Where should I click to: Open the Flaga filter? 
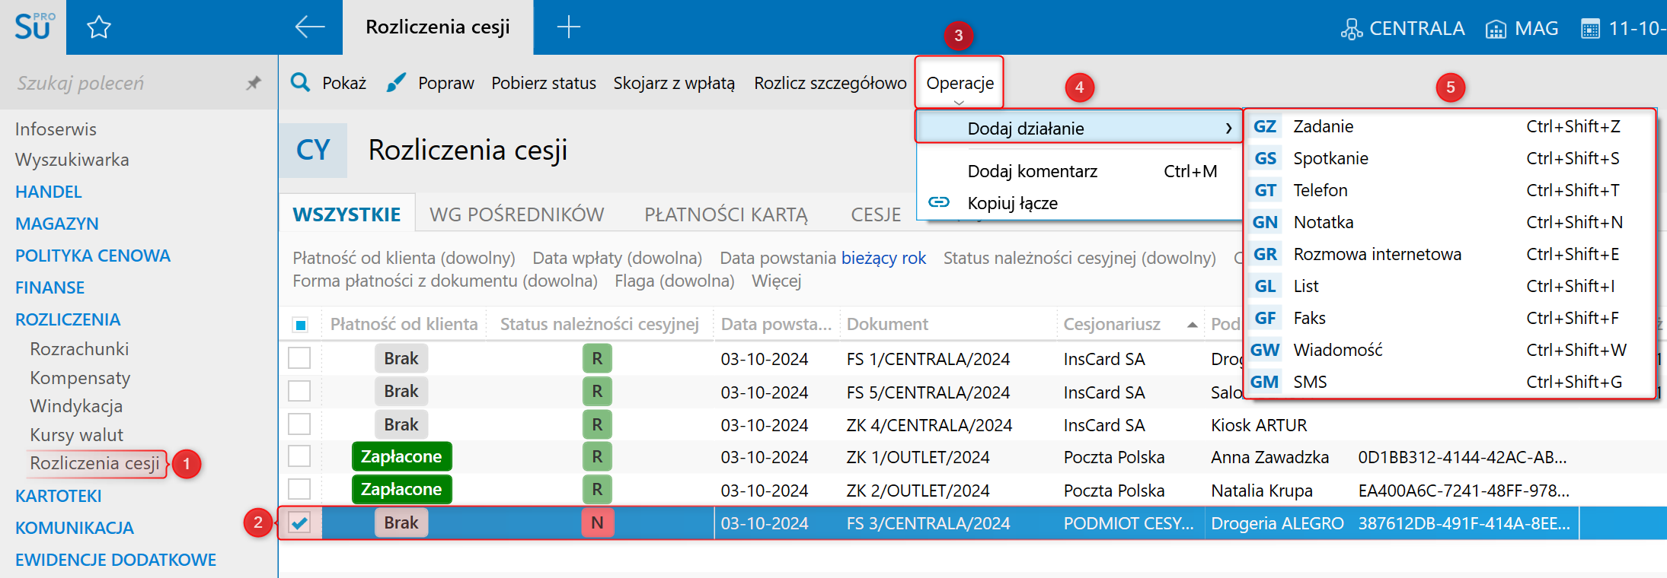(x=674, y=281)
